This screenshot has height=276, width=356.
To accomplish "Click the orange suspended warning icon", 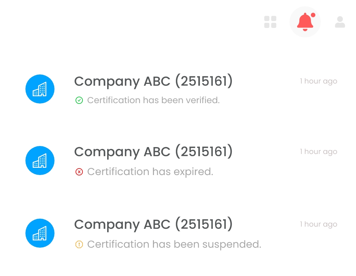I will point(79,244).
